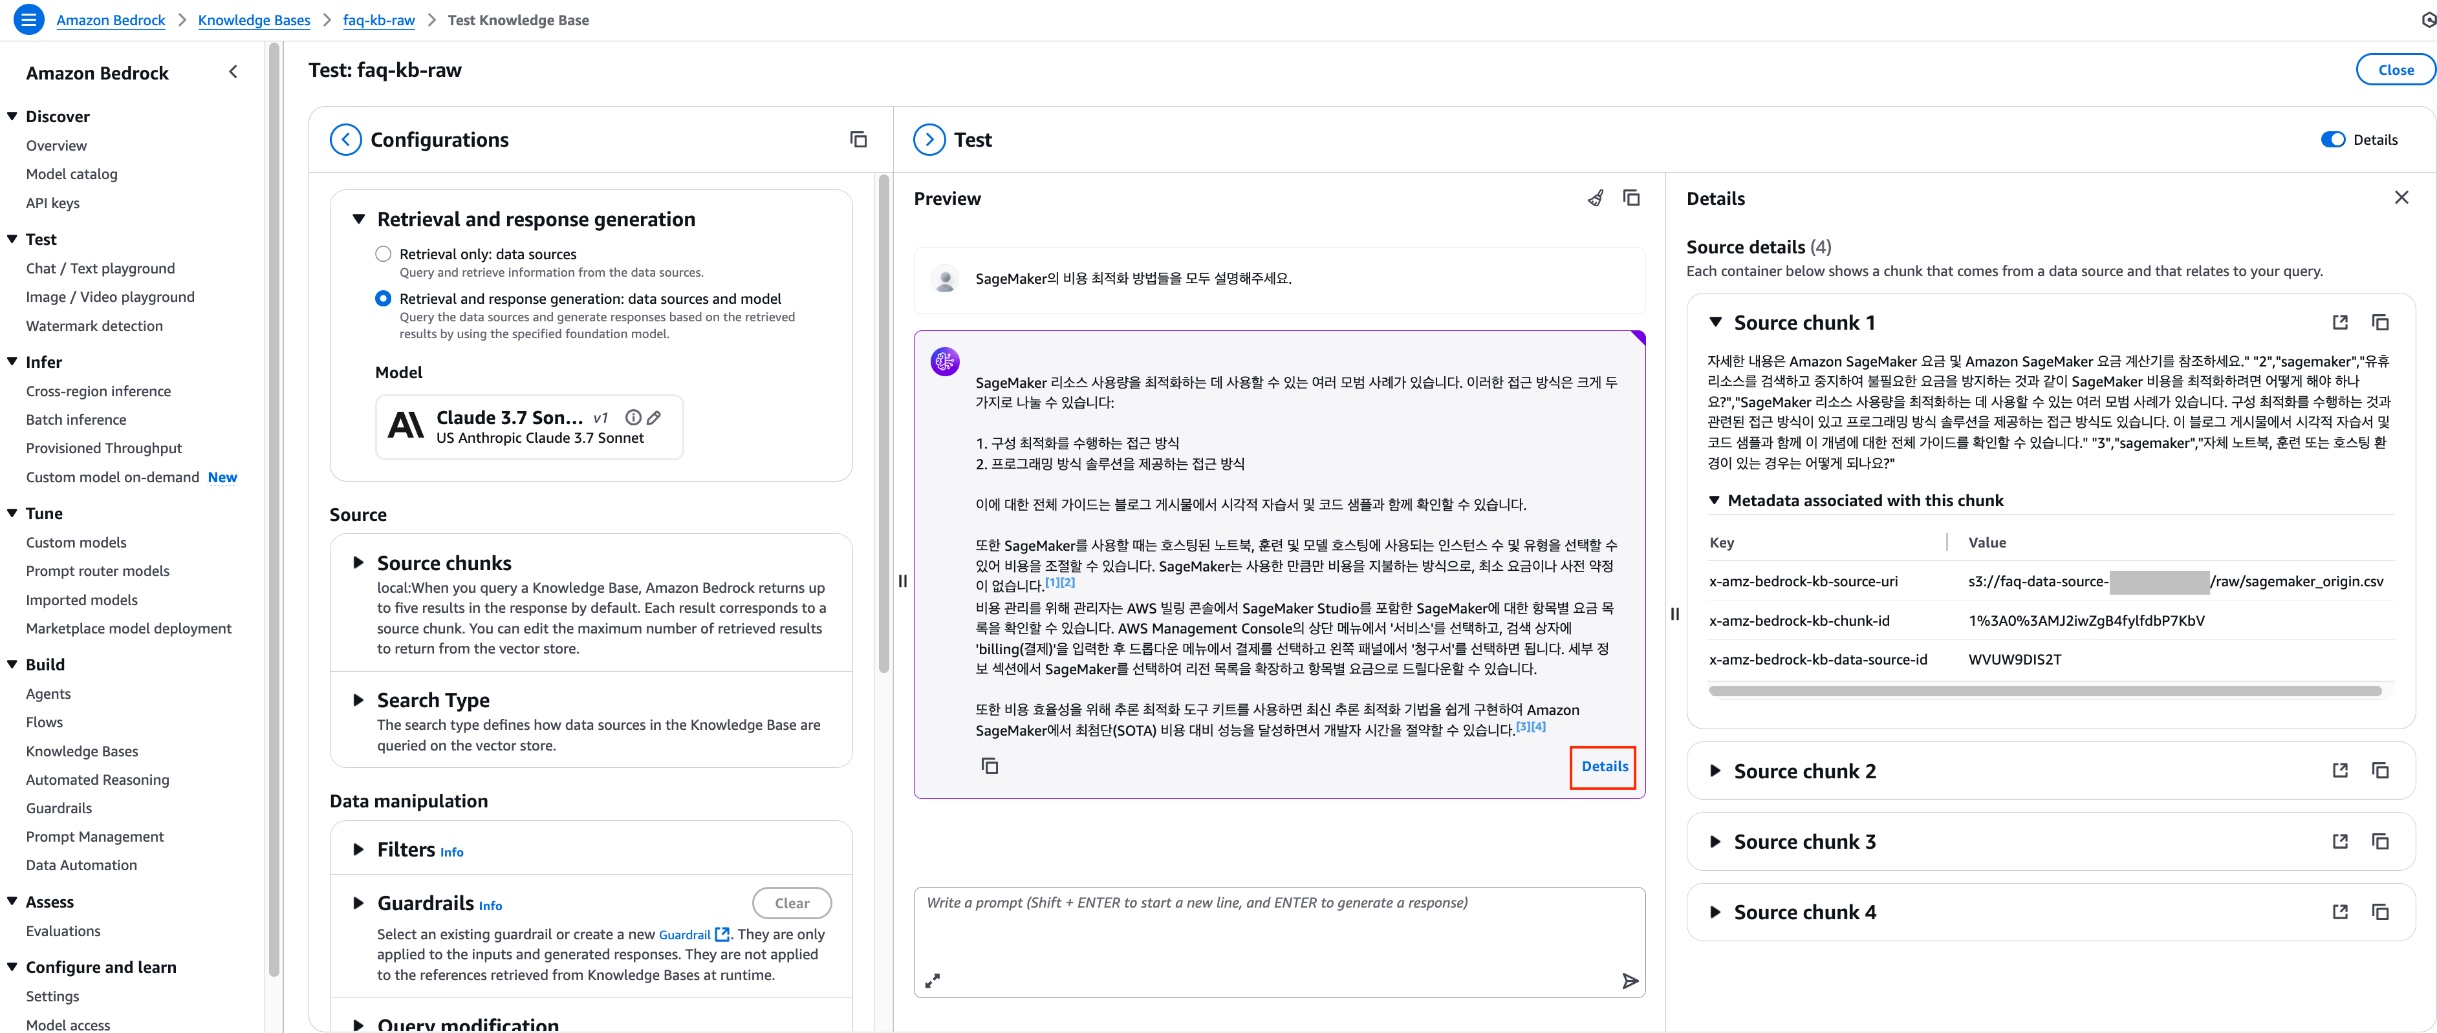Screen dimensions: 2437x1033
Task: Click the metadata table horizontal scrollbar
Action: coord(2044,692)
